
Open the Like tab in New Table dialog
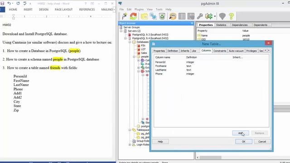click(x=194, y=51)
